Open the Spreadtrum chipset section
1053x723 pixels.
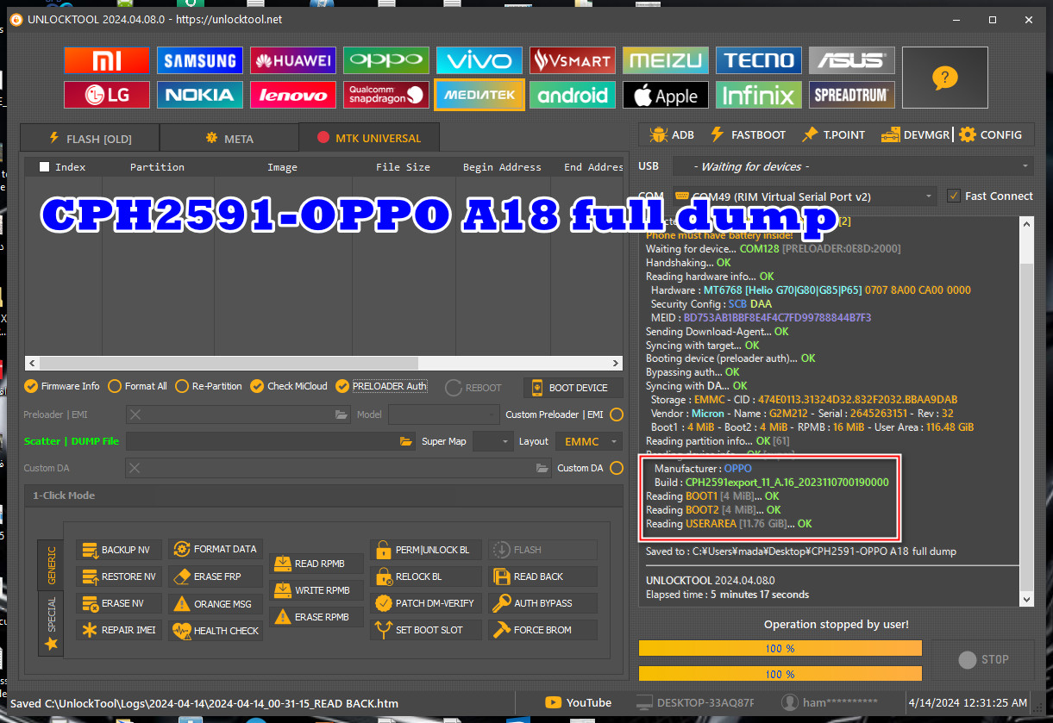(x=852, y=95)
